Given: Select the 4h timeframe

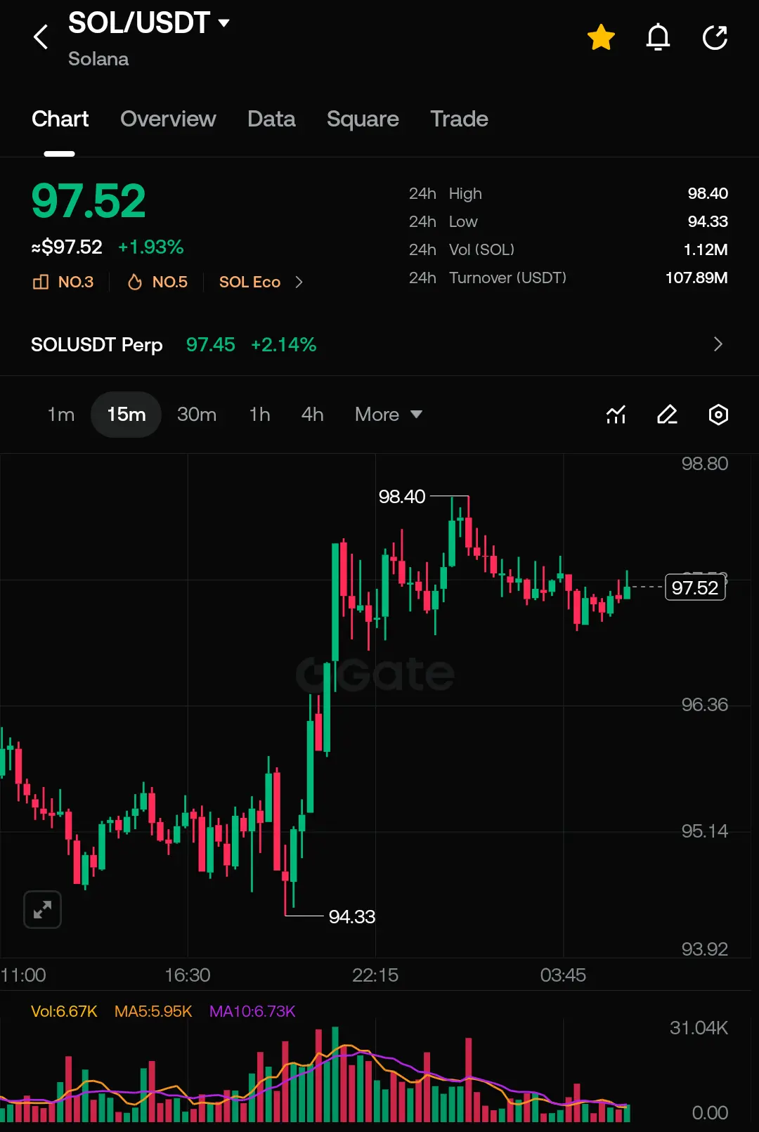Looking at the screenshot, I should tap(313, 415).
